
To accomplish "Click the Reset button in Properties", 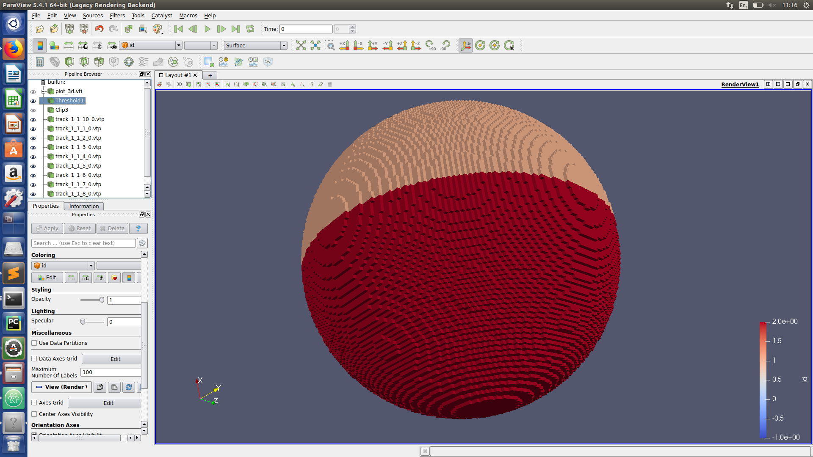I will point(80,228).
